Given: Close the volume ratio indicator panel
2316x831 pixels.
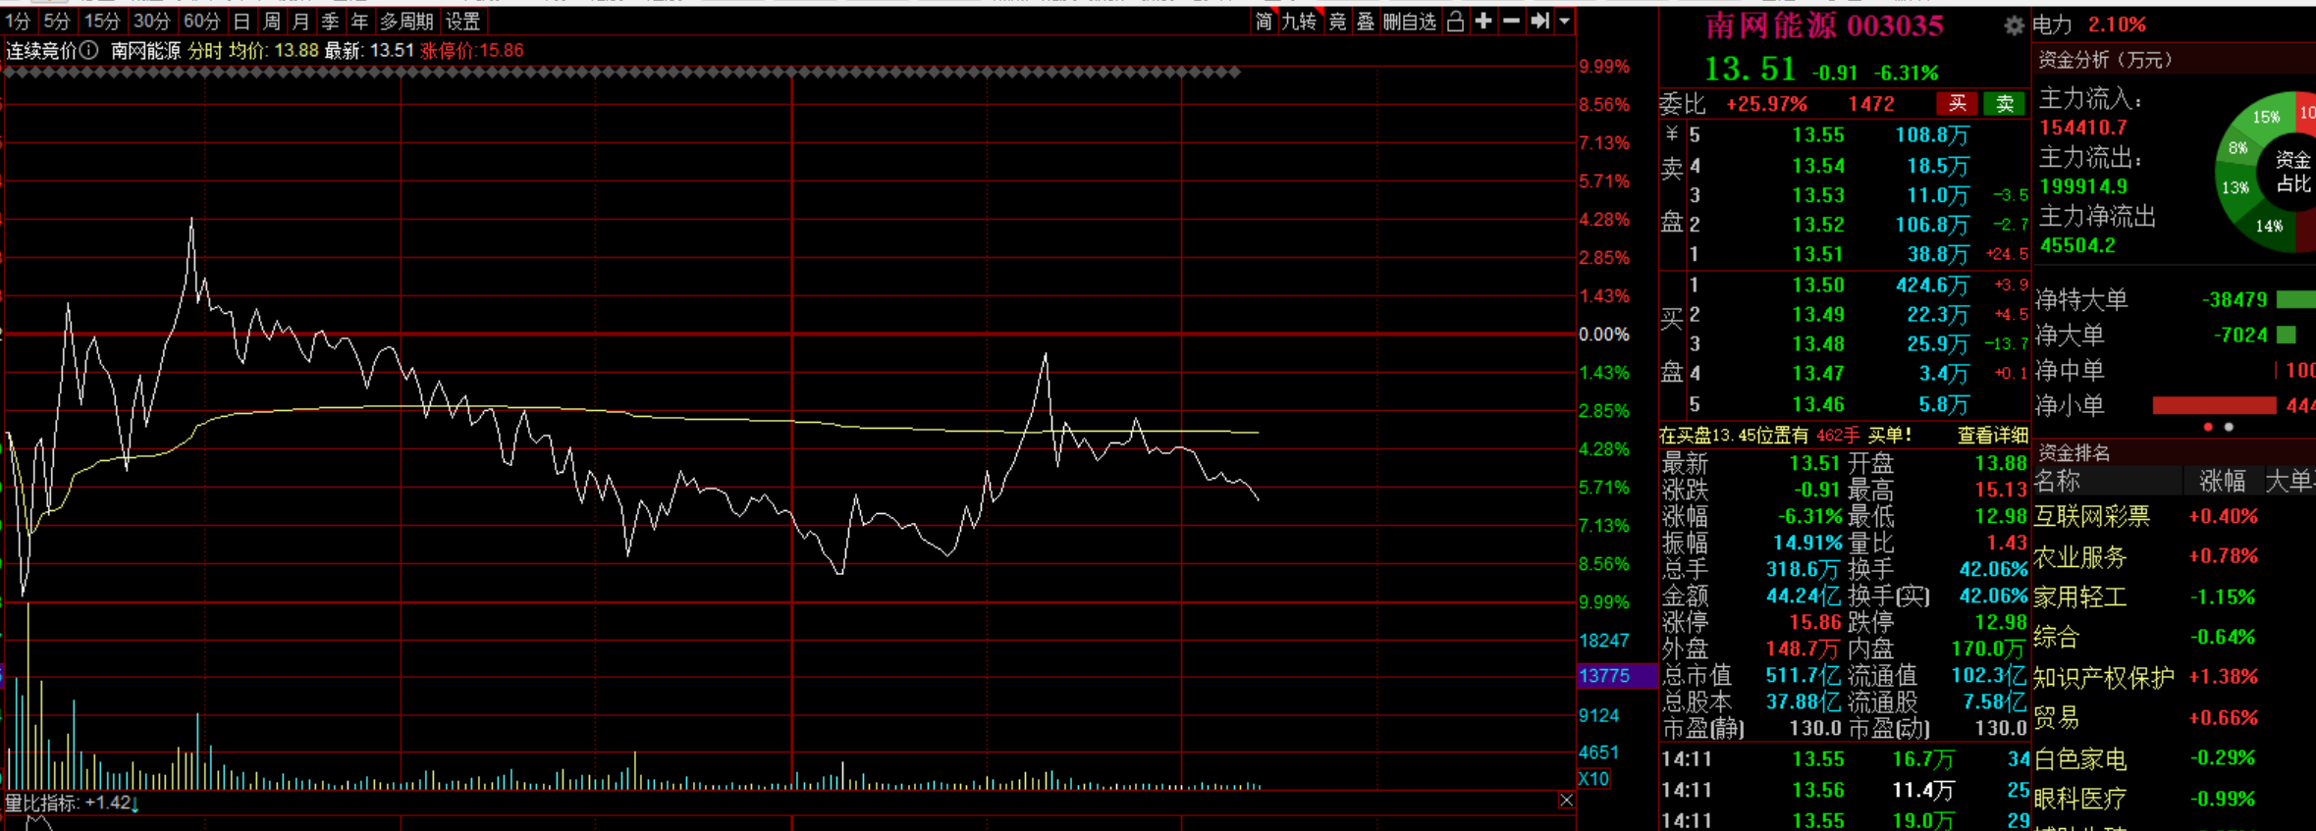Looking at the screenshot, I should [1566, 801].
